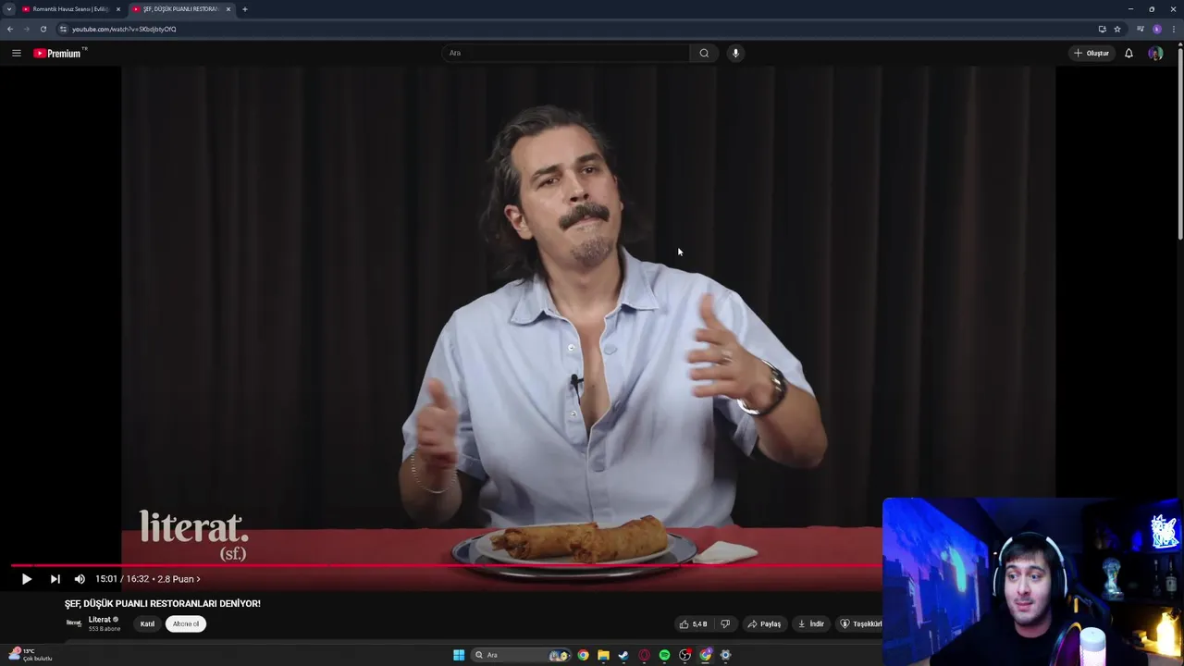The image size is (1184, 666).
Task: Open the YouTube hamburger guide menu
Action: (16, 53)
